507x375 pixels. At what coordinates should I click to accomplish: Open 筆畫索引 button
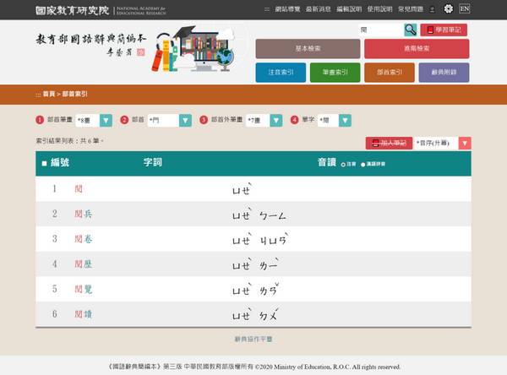335,73
